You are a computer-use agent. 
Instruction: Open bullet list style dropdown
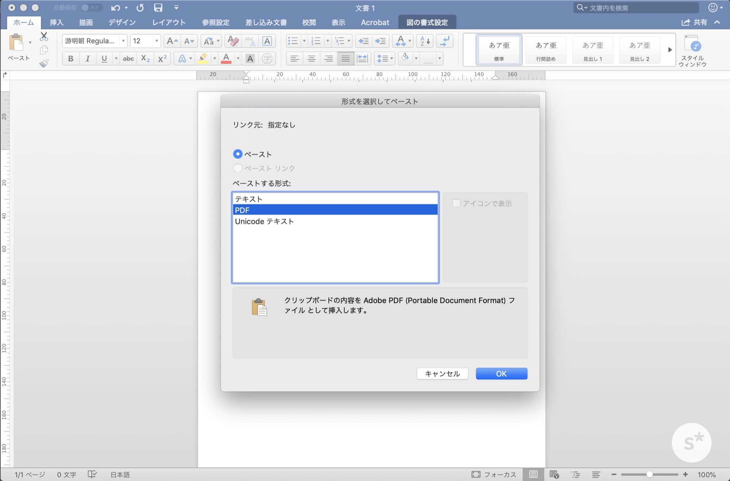[304, 41]
